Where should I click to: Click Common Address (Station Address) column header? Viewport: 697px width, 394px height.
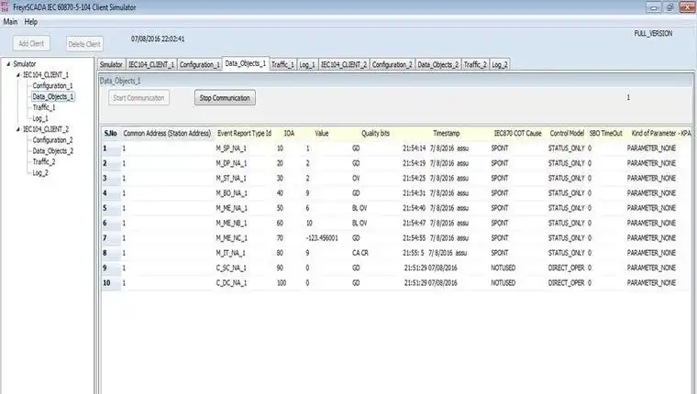pyautogui.click(x=167, y=133)
